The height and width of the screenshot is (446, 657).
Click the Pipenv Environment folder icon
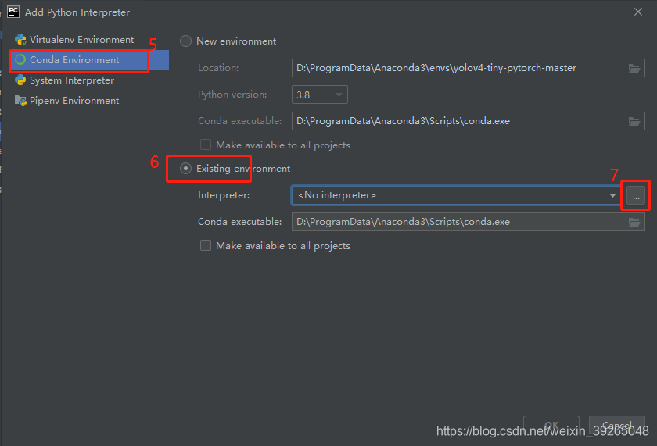click(20, 101)
